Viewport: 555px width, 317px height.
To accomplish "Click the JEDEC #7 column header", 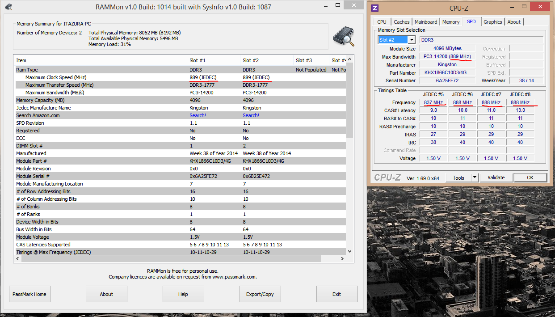I will (x=491, y=94).
